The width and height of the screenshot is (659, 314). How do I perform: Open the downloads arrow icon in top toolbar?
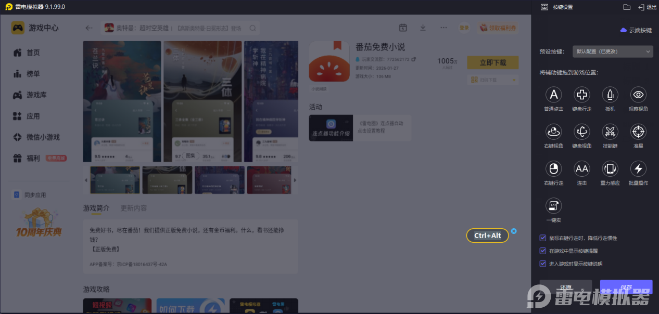[x=423, y=28]
